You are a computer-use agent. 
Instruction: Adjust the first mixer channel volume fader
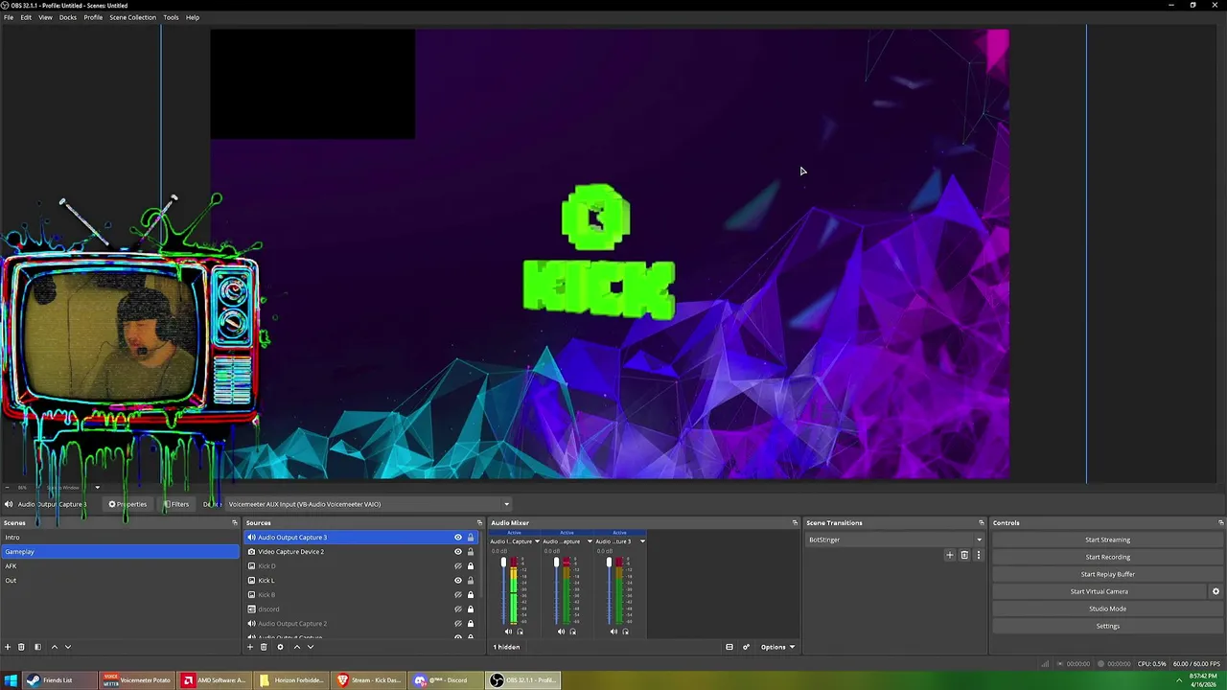pyautogui.click(x=503, y=563)
